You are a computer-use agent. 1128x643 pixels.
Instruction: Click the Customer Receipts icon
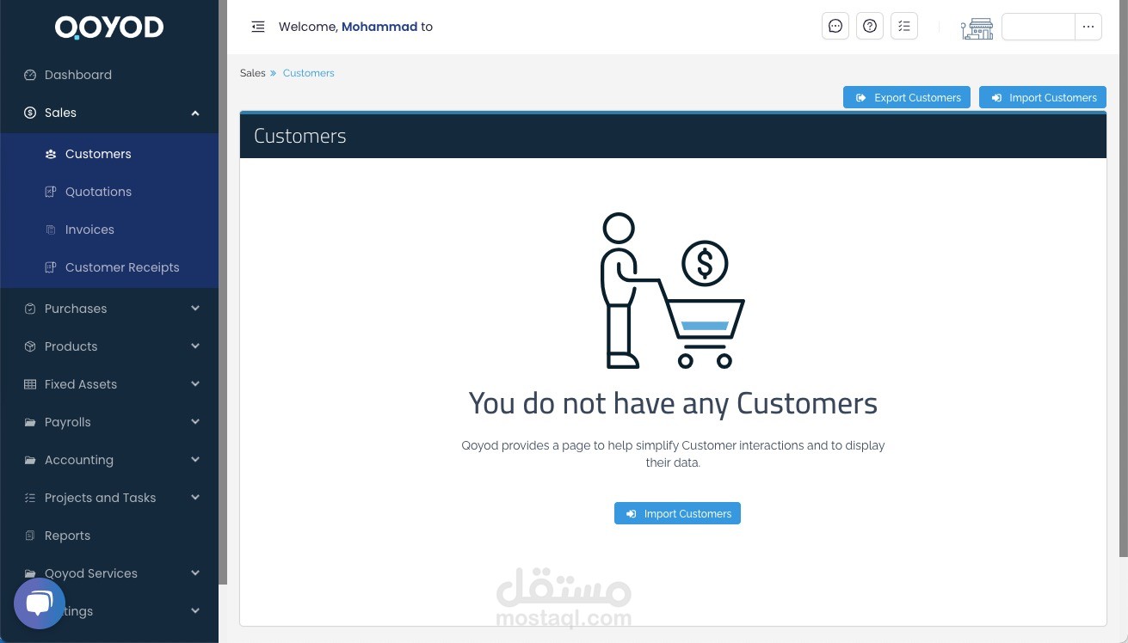pos(51,267)
